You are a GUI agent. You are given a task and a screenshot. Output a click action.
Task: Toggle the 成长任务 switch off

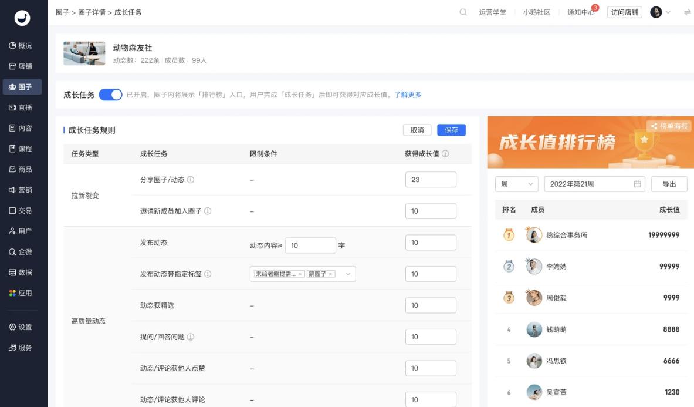[110, 95]
